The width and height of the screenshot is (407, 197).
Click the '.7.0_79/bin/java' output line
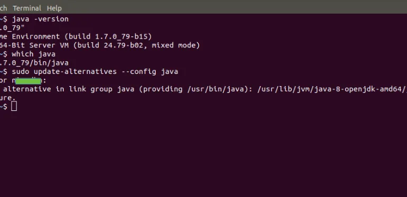pos(34,63)
